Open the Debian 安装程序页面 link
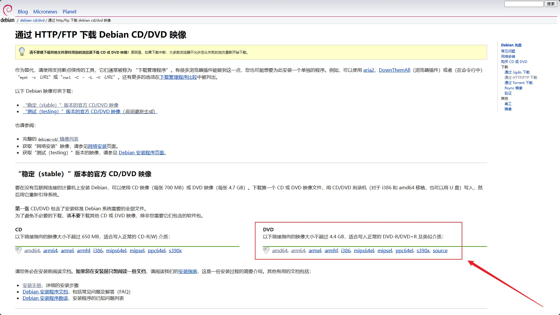This screenshot has width=560, height=315. pos(141,153)
